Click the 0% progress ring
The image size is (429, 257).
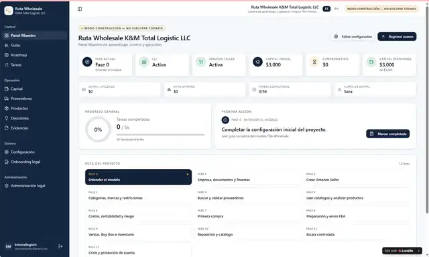click(x=98, y=130)
